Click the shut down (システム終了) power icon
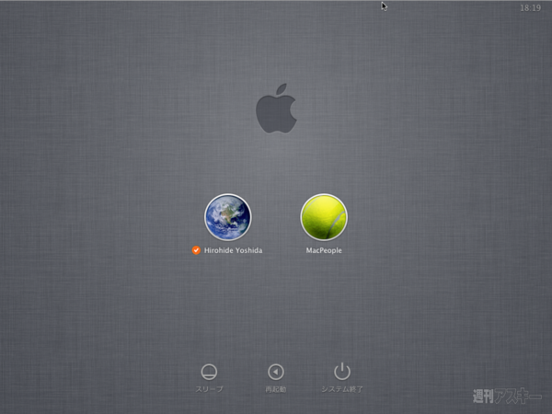 coord(342,372)
